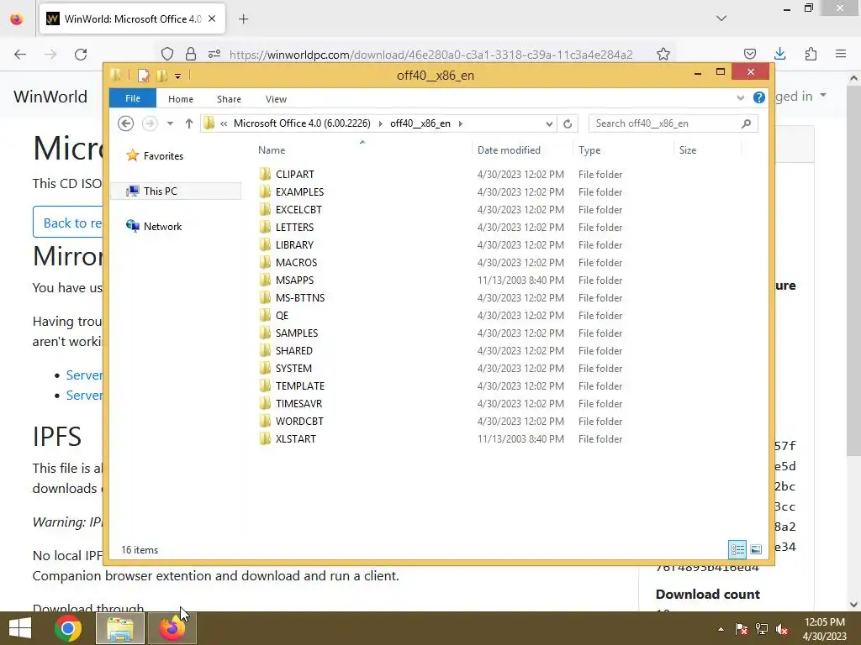Click search magnifier in Explorer search box

click(x=746, y=123)
